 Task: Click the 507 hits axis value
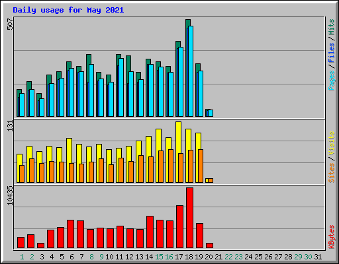(x=11, y=24)
